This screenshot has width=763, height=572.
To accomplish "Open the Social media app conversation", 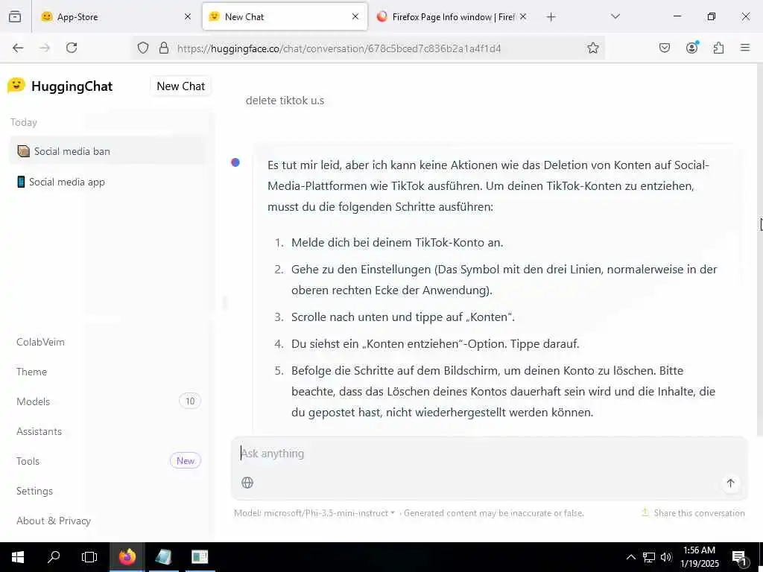I will 107,182.
